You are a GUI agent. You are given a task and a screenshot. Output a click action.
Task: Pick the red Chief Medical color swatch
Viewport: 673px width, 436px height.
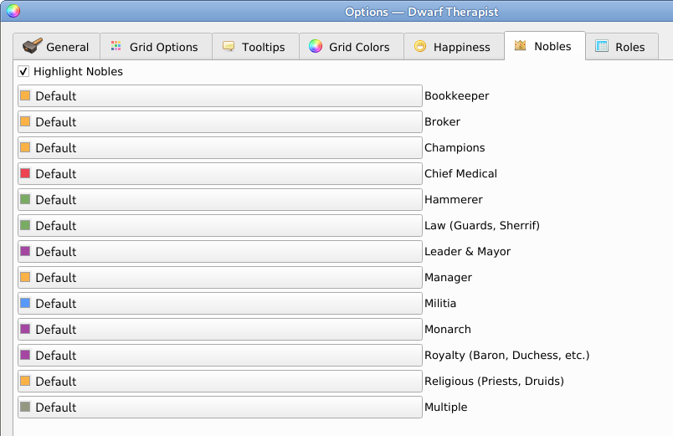point(25,174)
